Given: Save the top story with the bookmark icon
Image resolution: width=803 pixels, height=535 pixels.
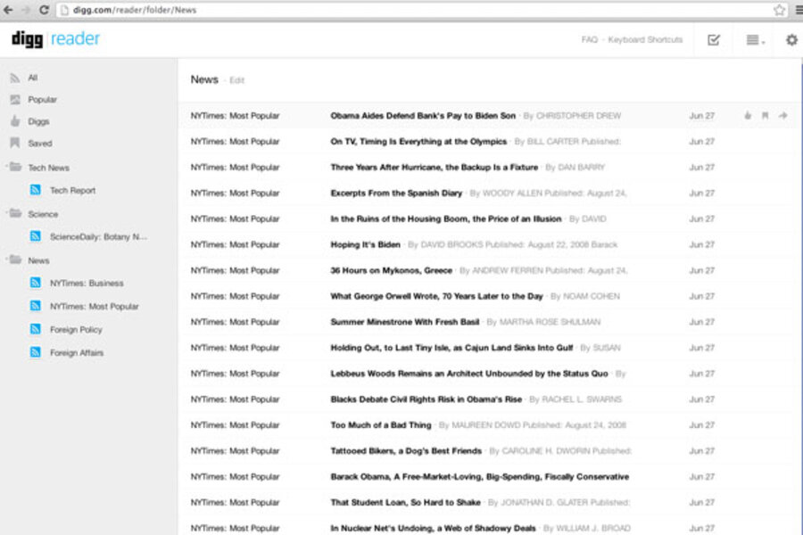Looking at the screenshot, I should (x=763, y=115).
